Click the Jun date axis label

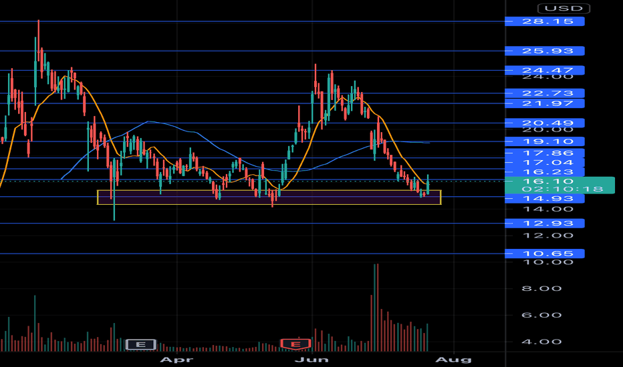[312, 360]
